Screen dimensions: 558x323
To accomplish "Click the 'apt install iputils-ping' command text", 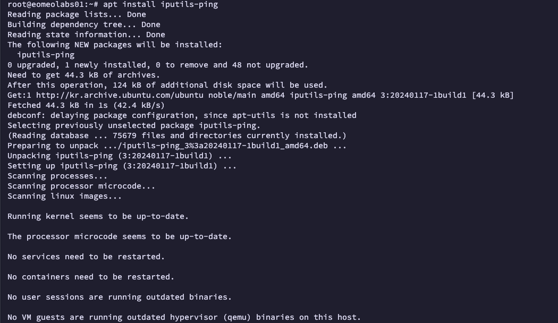I will pyautogui.click(x=160, y=5).
